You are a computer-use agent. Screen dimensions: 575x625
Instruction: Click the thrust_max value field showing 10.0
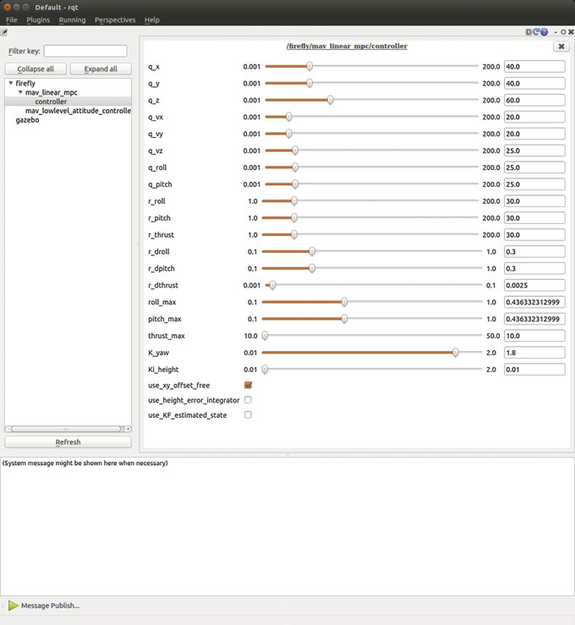[x=534, y=336]
